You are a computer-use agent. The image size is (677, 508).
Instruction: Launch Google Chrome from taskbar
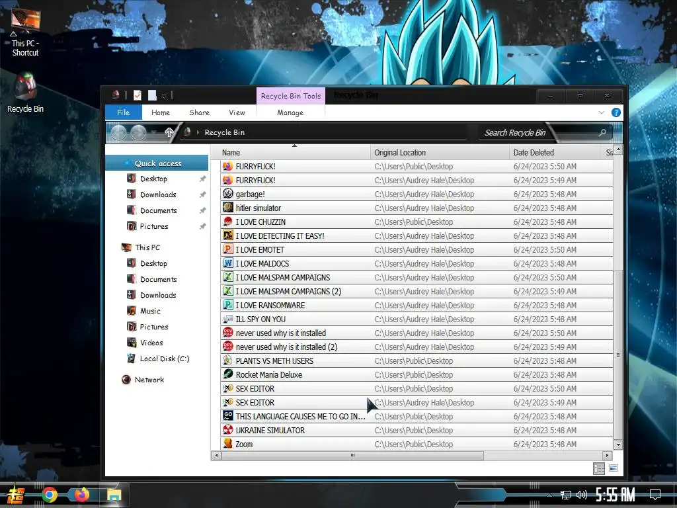(x=49, y=495)
